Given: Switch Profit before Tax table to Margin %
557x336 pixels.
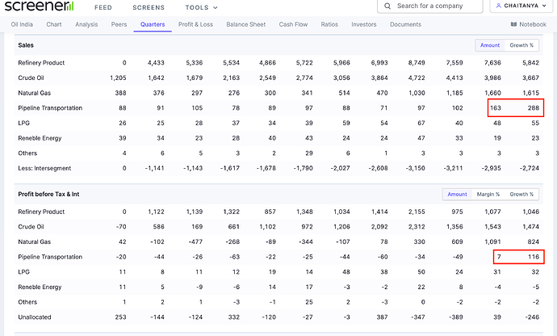Looking at the screenshot, I should point(487,194).
